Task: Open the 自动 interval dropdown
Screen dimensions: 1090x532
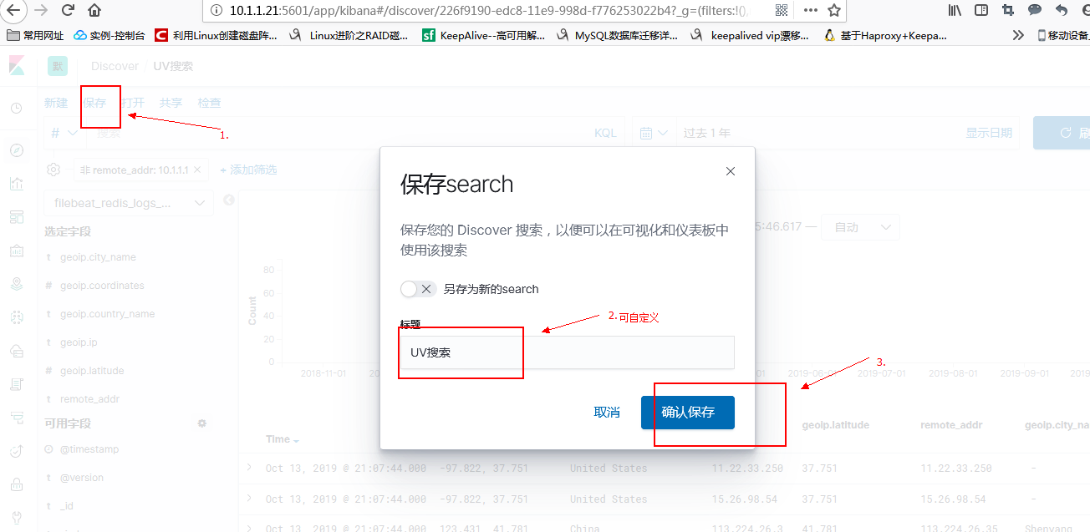Action: [860, 227]
